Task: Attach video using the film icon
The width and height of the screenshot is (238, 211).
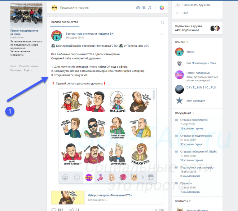Action: (x=144, y=8)
